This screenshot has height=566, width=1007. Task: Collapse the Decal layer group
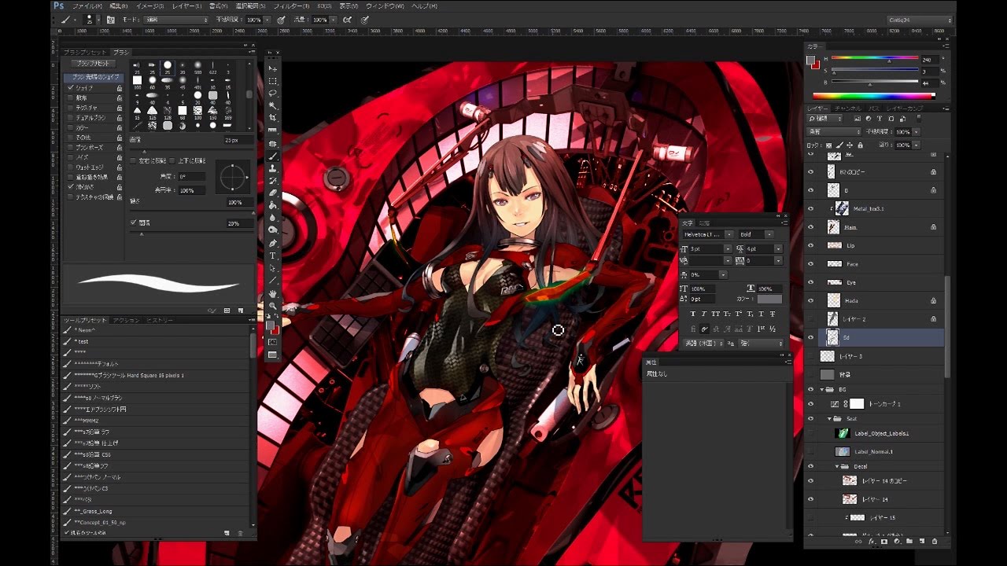(836, 466)
